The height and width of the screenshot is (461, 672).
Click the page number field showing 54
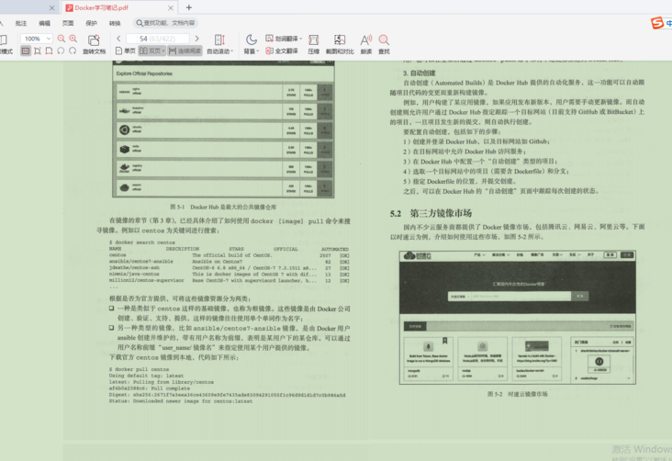[158, 39]
